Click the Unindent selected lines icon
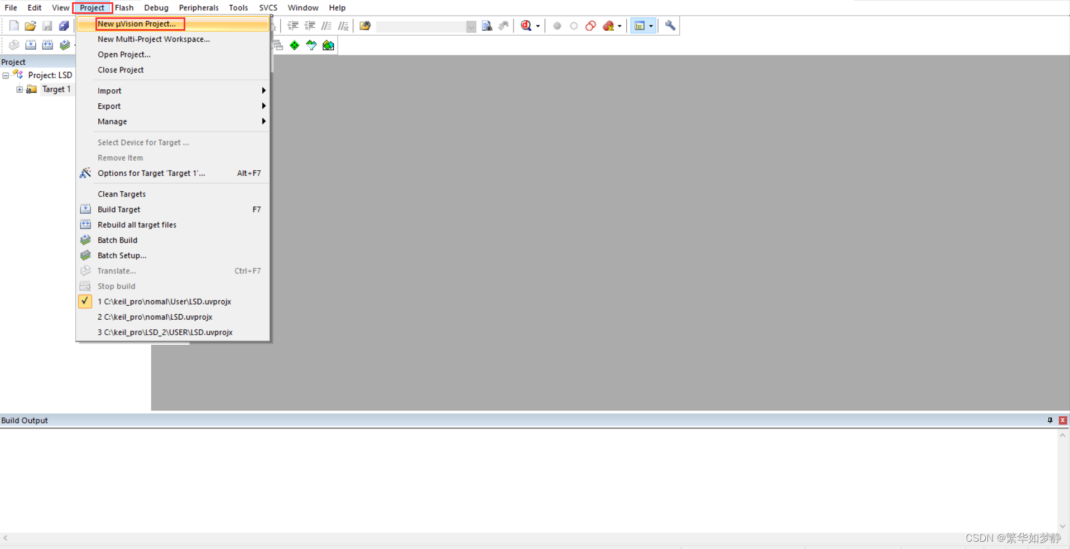1070x549 pixels. coord(310,26)
